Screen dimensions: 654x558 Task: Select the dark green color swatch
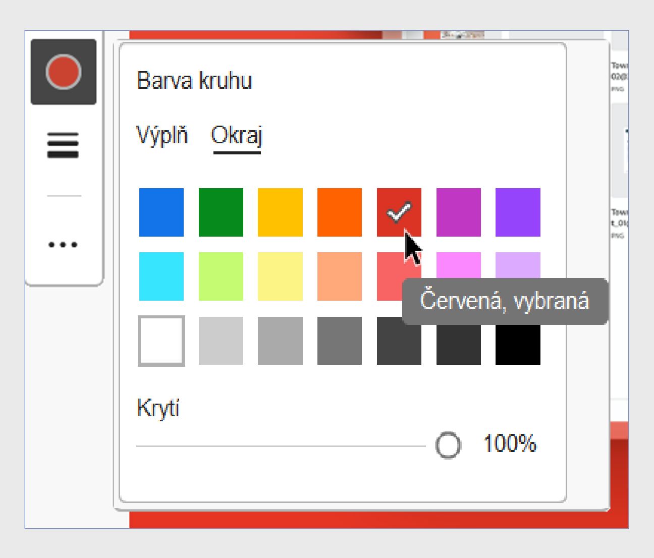(221, 212)
